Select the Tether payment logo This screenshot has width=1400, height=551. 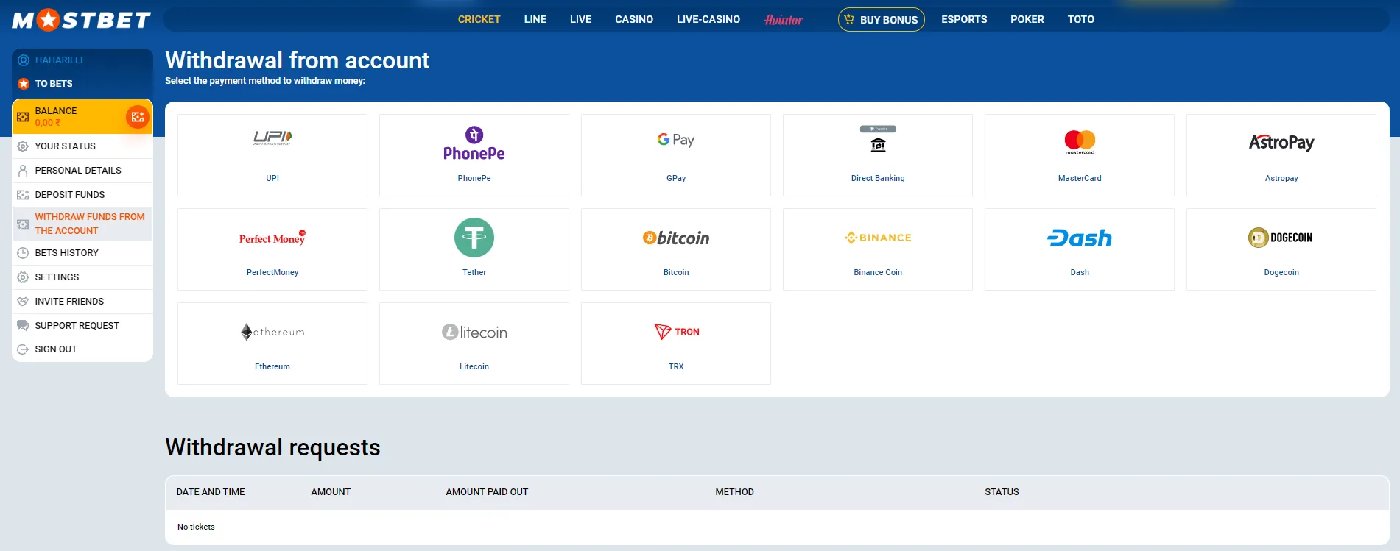[x=474, y=238]
